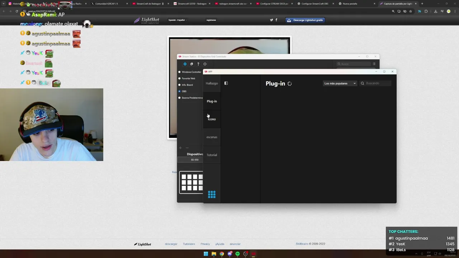Viewport: 459px width, 258px height.
Task: Click the 'Privacy' footer link
Action: [205, 244]
